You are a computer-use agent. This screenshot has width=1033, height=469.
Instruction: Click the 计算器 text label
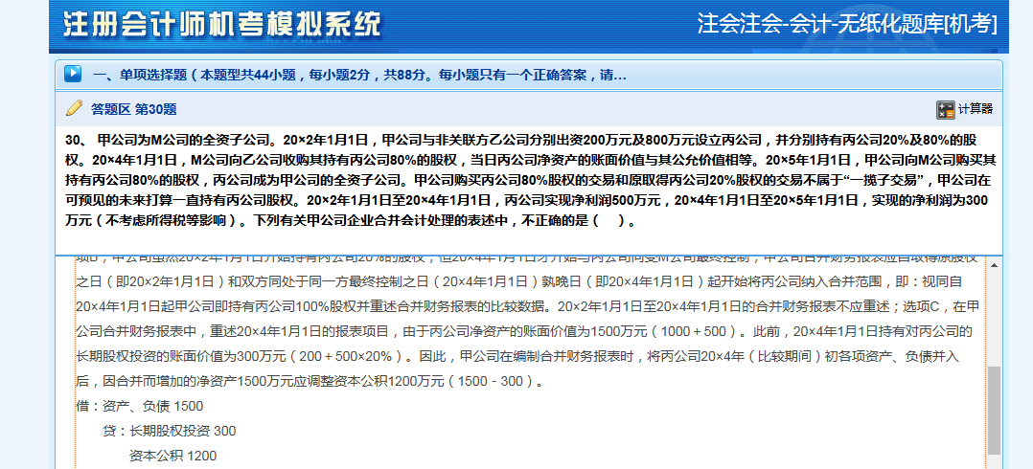(x=976, y=109)
